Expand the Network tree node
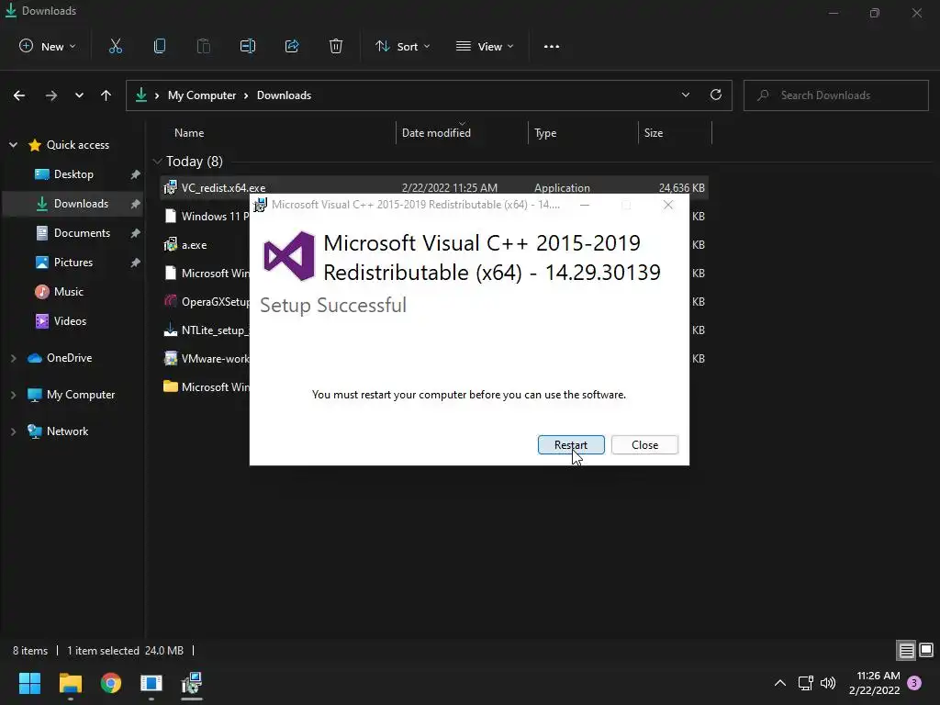This screenshot has width=940, height=705. [x=13, y=431]
